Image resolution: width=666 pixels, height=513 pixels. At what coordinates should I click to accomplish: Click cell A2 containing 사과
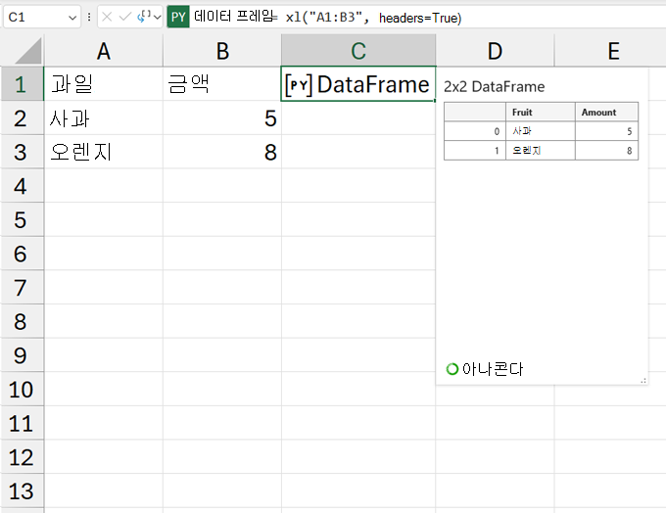[x=104, y=118]
